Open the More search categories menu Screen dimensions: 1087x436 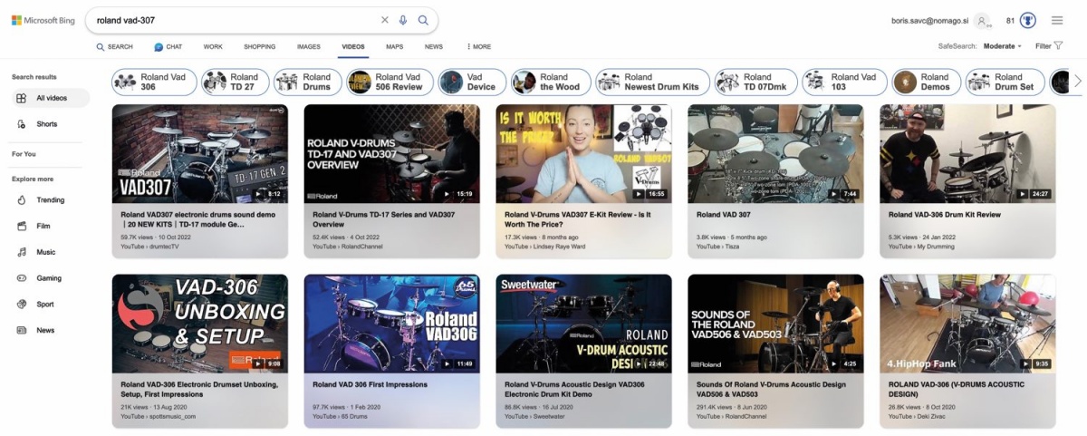(x=478, y=46)
